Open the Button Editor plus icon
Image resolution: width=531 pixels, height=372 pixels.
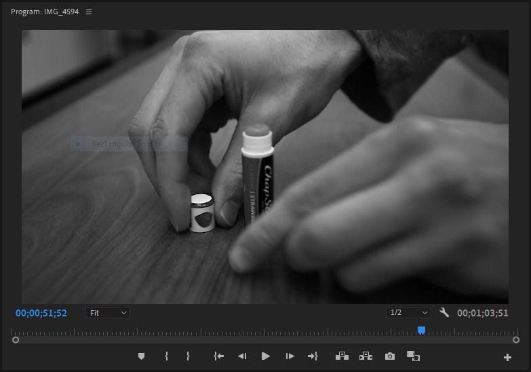[x=507, y=357]
